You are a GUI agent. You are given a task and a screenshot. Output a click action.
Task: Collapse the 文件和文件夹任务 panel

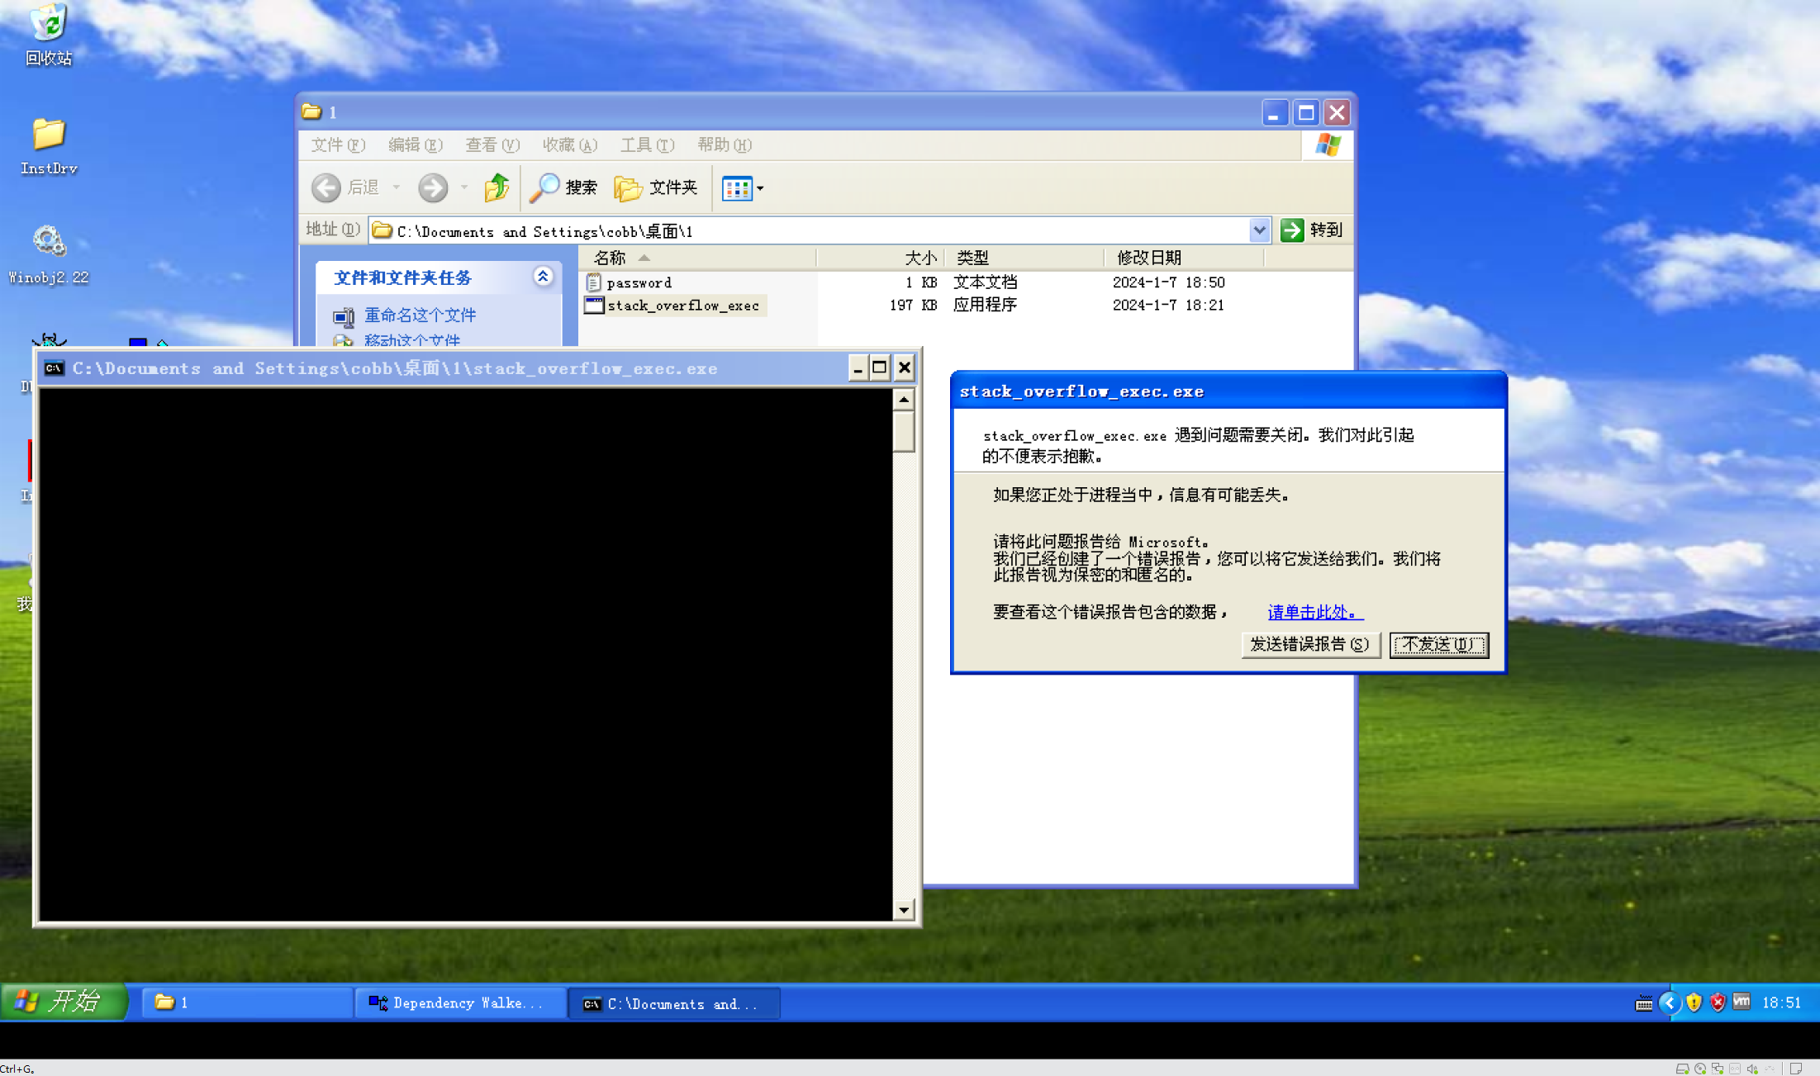tap(543, 277)
